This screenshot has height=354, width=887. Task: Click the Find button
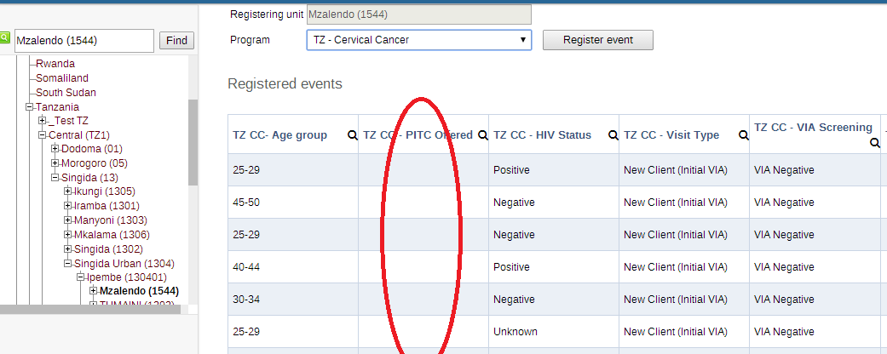tap(176, 40)
